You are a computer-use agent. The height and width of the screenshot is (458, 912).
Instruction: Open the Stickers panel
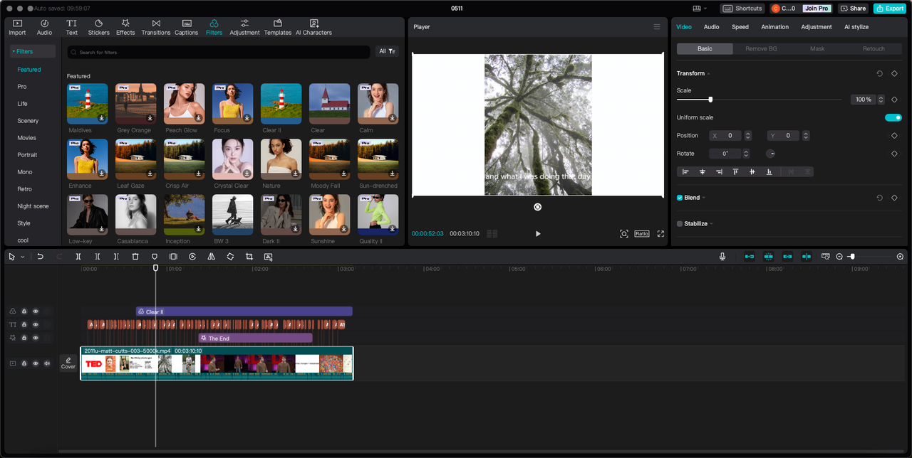[98, 27]
